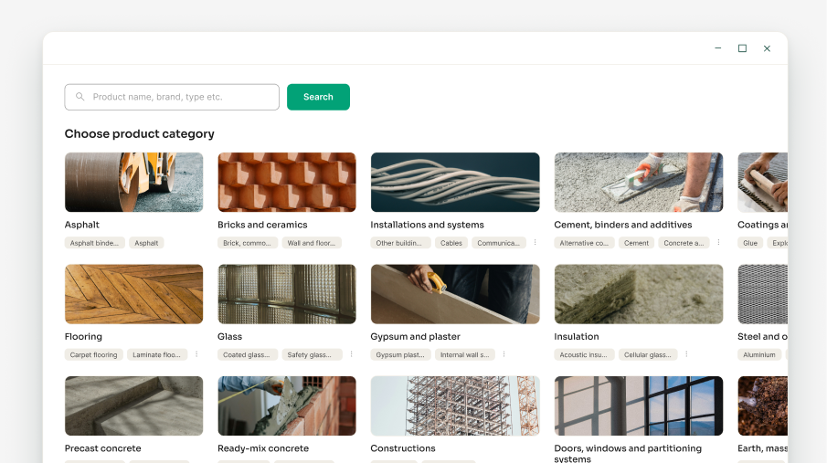Expand more tags for Flooring

point(196,354)
